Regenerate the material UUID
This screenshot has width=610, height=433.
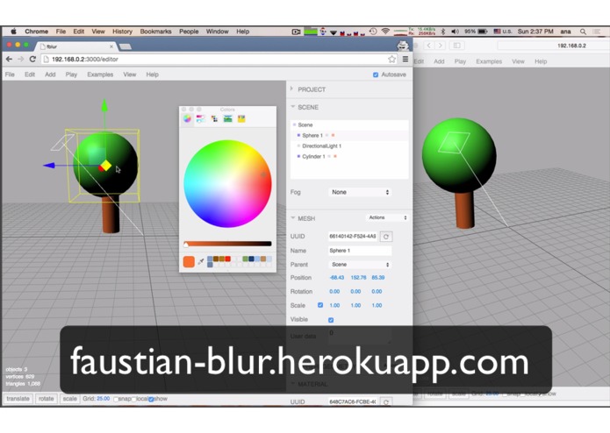coord(386,402)
